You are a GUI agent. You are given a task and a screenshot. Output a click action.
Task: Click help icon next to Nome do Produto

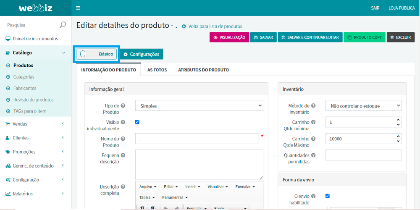(x=123, y=139)
